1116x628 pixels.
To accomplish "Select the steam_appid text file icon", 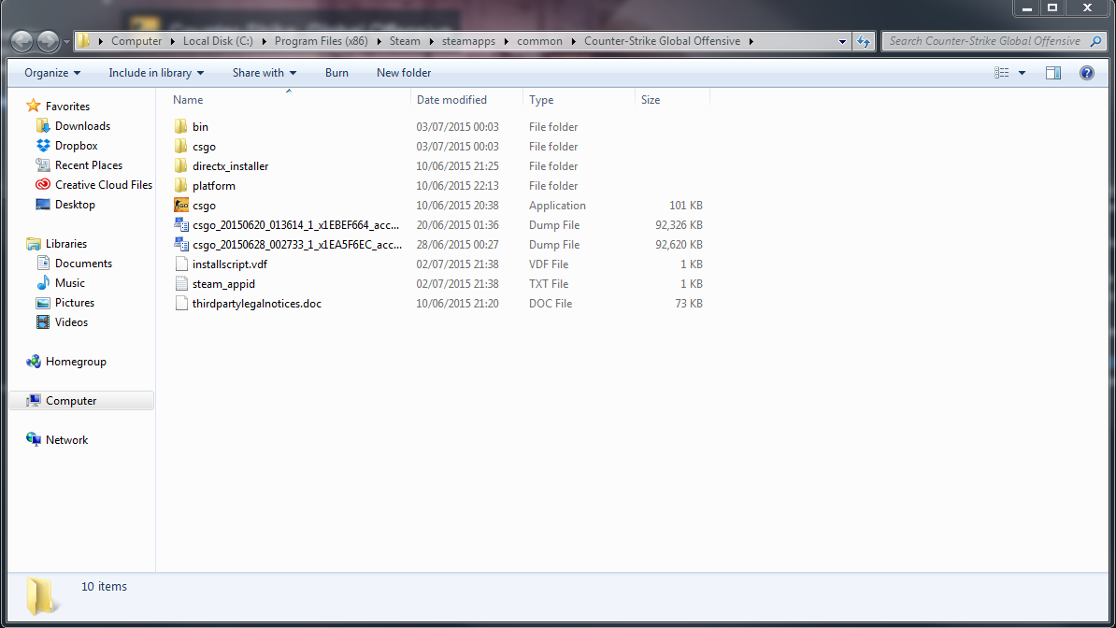I will click(x=180, y=284).
